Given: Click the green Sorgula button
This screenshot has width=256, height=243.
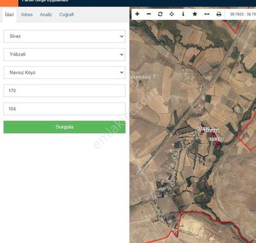Looking at the screenshot, I should [x=64, y=127].
